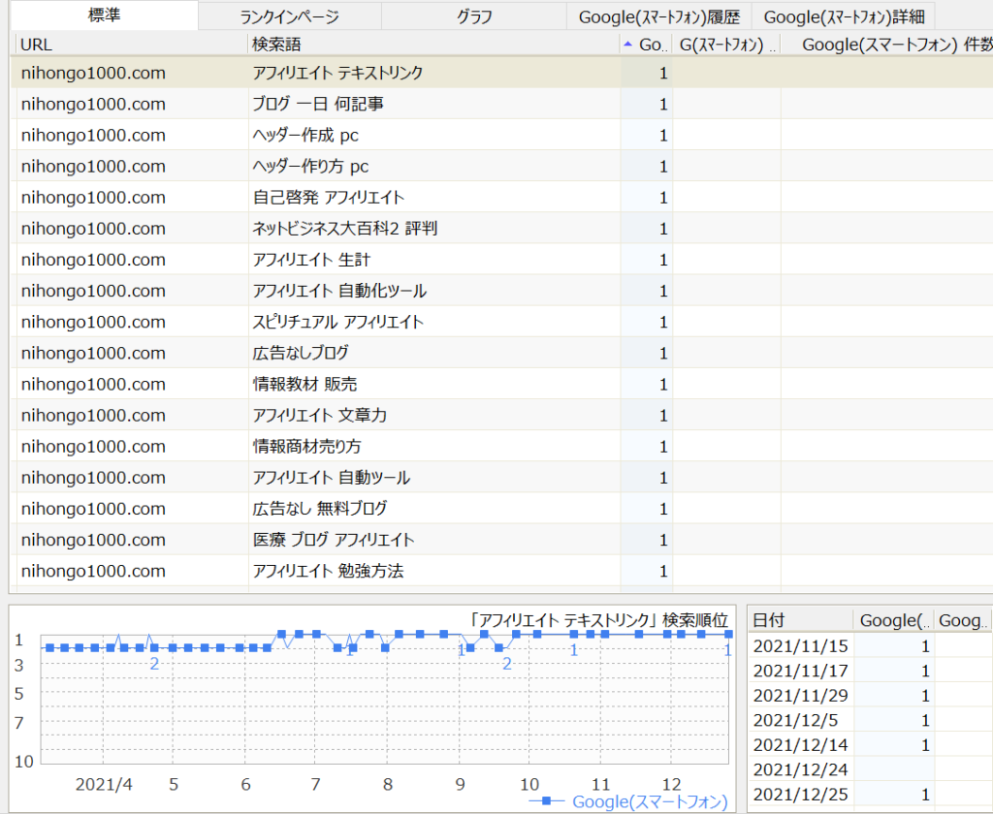Click the rank value 1 for 広告なしブログ
Image resolution: width=993 pixels, height=814 pixels.
[663, 353]
